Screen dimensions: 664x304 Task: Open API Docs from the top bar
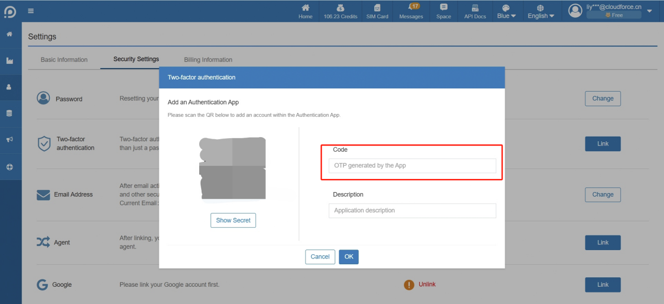(475, 12)
